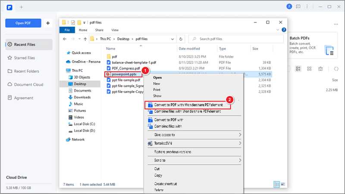Choose Combine files with Wondershare PDFelement
345x194 pixels.
188,112
